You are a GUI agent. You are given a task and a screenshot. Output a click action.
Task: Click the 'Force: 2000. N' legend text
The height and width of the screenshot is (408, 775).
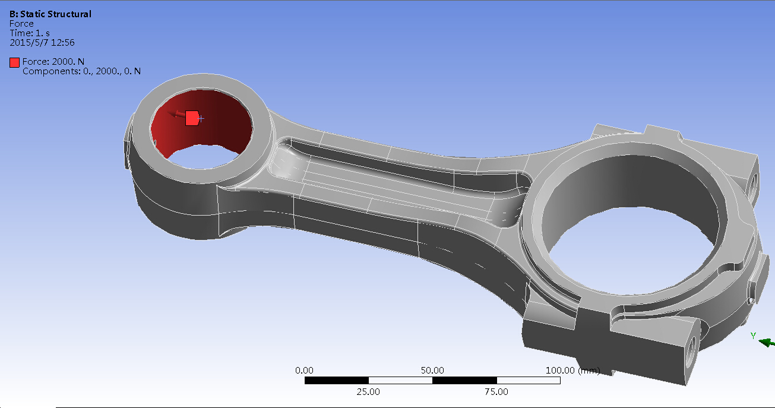(53, 62)
